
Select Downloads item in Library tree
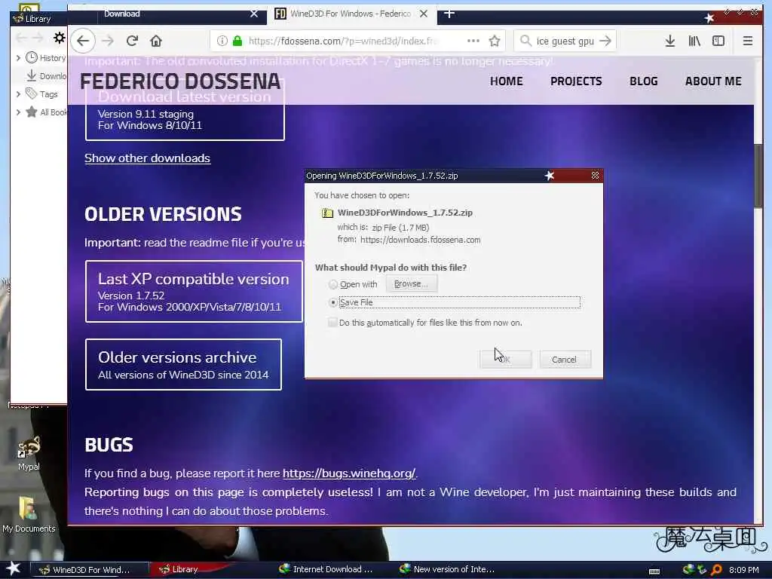click(x=46, y=76)
